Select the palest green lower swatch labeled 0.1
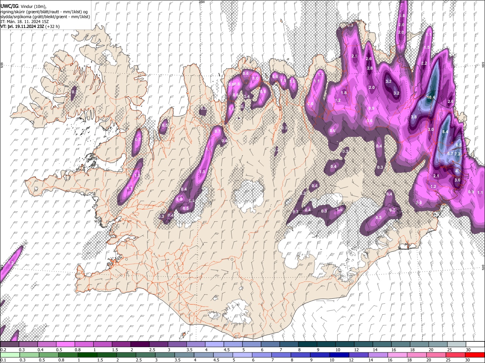485x363 pixels. [9, 355]
